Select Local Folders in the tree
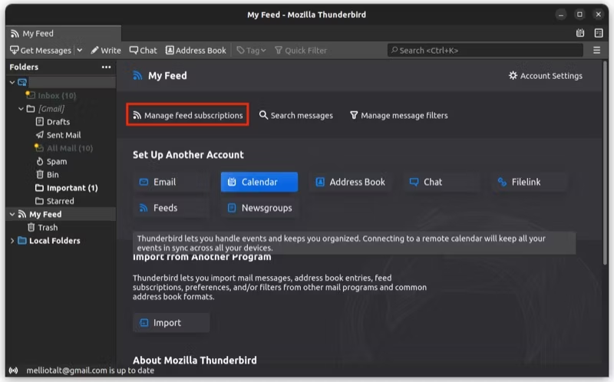This screenshot has height=382, width=614. click(49, 241)
